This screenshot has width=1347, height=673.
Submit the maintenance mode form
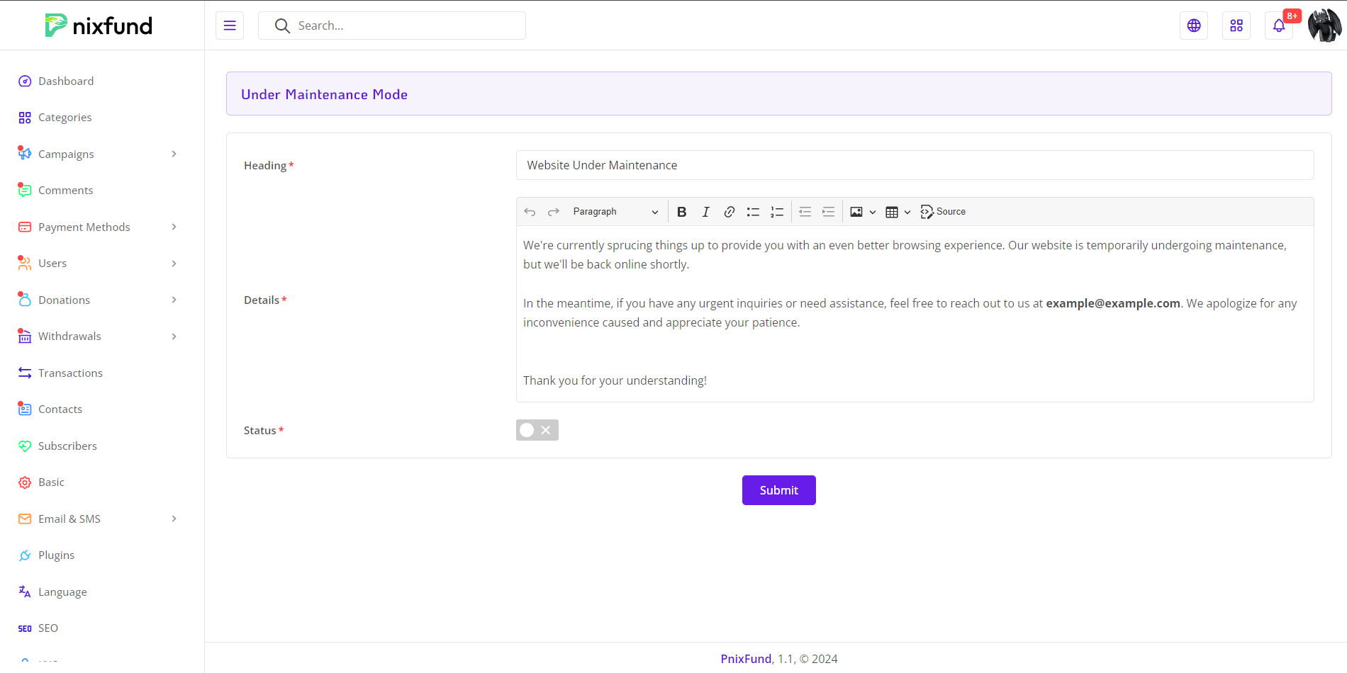coord(778,490)
